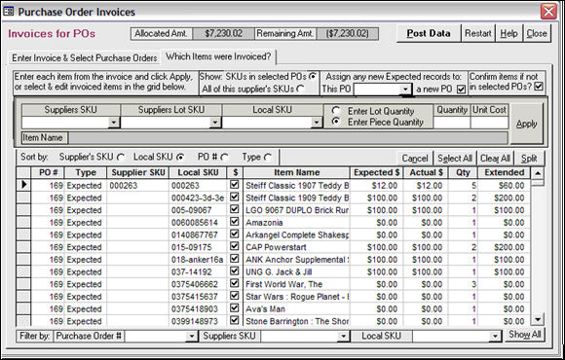Sort grid by PO #
This screenshot has height=360, width=565.
point(225,158)
